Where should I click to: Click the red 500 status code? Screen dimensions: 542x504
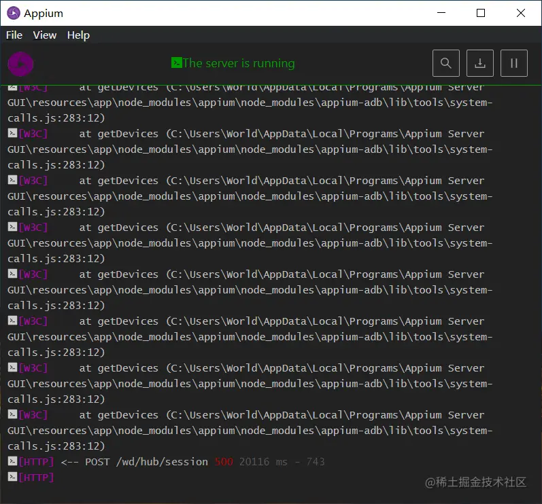[224, 462]
